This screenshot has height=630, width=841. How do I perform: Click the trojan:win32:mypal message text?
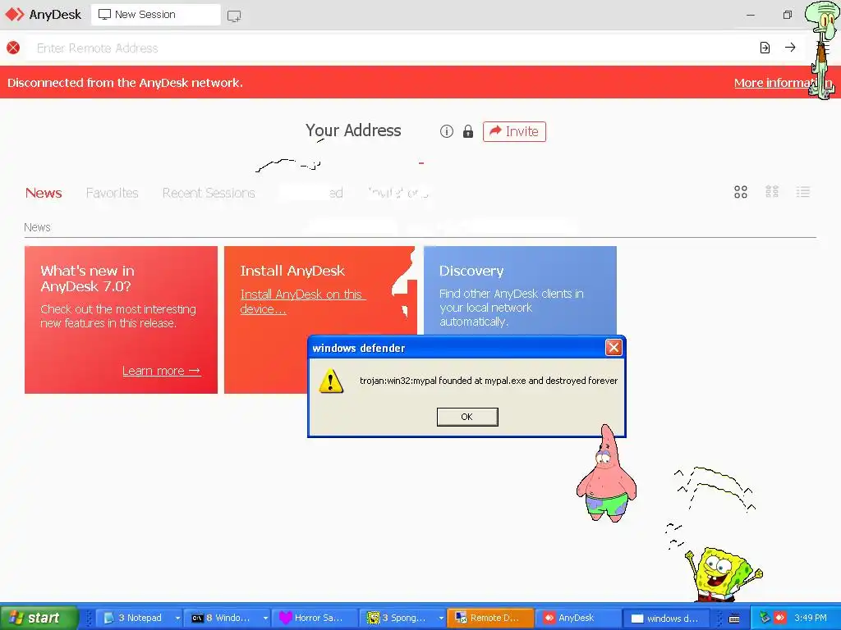[489, 381]
